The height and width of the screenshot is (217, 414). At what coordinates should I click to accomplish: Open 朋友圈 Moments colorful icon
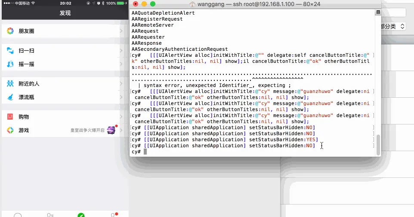click(x=10, y=31)
